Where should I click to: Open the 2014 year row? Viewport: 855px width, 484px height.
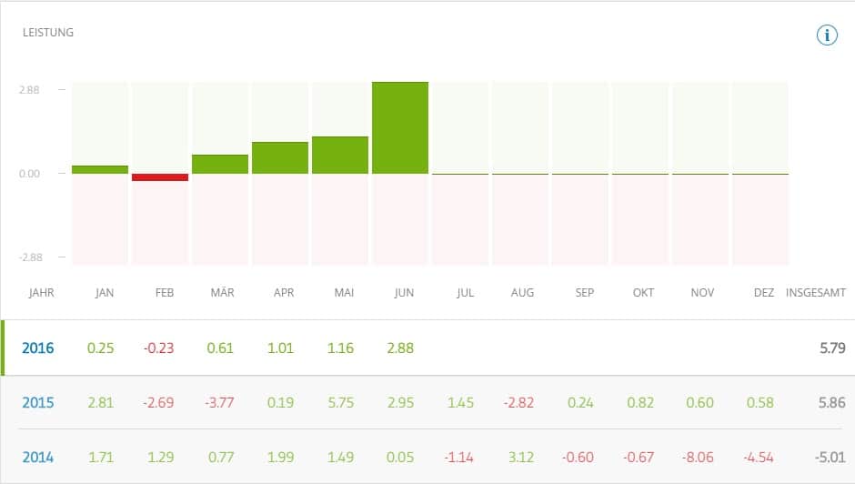coord(38,457)
